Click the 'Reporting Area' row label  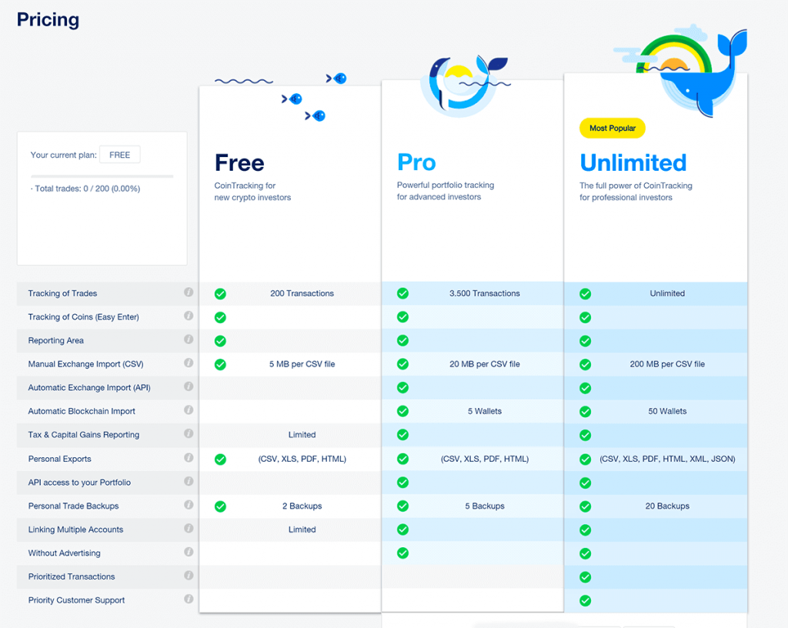55,341
